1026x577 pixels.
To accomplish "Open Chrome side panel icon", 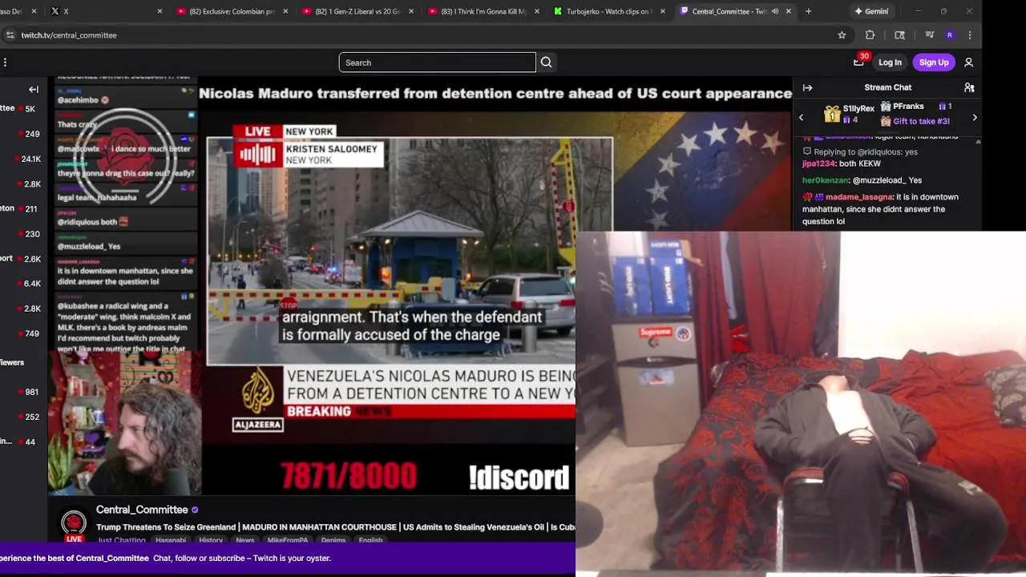I will click(899, 35).
